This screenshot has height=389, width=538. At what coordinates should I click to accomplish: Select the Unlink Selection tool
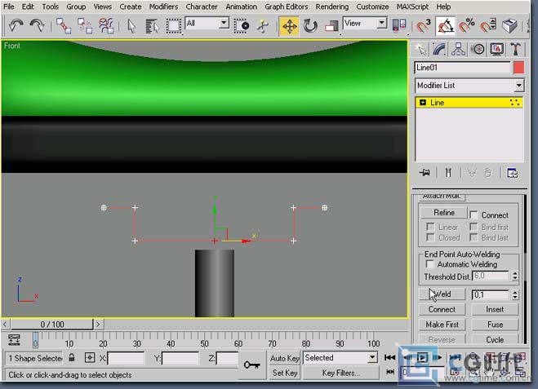85,26
